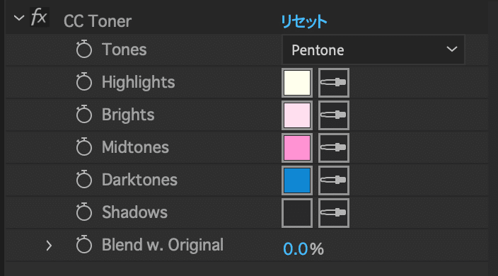Toggle the CC Toner fx switch

(x=40, y=17)
